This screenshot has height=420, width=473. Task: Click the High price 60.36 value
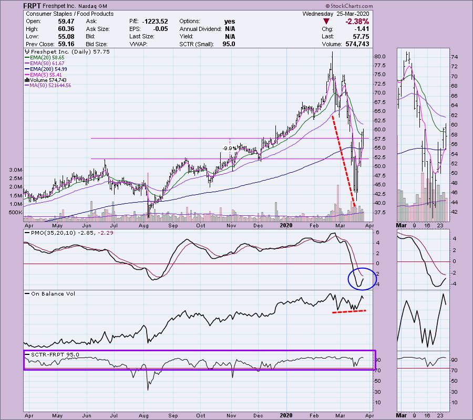pyautogui.click(x=66, y=29)
